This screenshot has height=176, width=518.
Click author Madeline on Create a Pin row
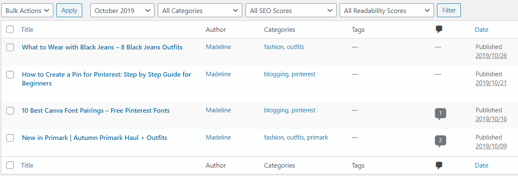pos(218,74)
